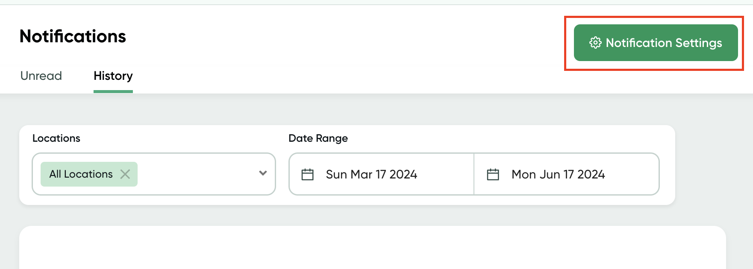Open Notification Settings via its text label
The height and width of the screenshot is (269, 753).
click(x=664, y=43)
